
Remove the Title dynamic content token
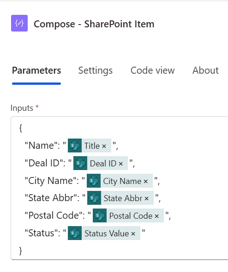coord(104,146)
